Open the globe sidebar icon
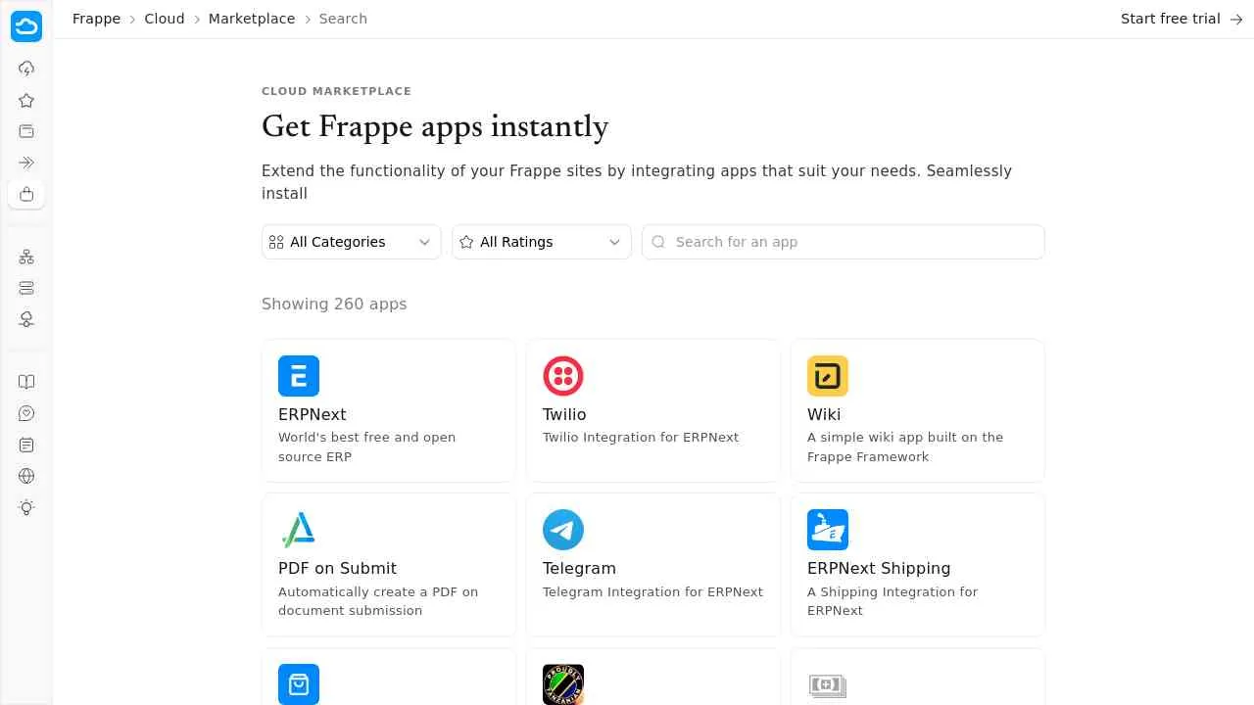1254x705 pixels. (26, 476)
